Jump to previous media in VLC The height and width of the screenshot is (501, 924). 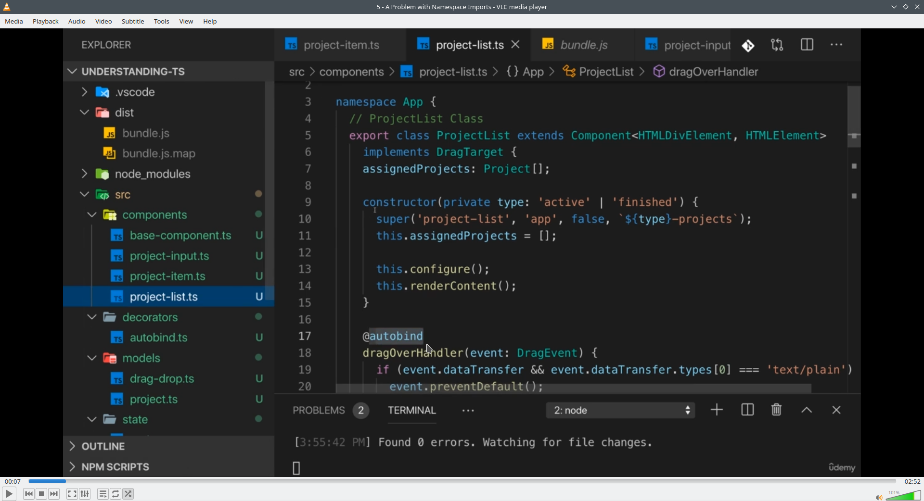(x=29, y=494)
